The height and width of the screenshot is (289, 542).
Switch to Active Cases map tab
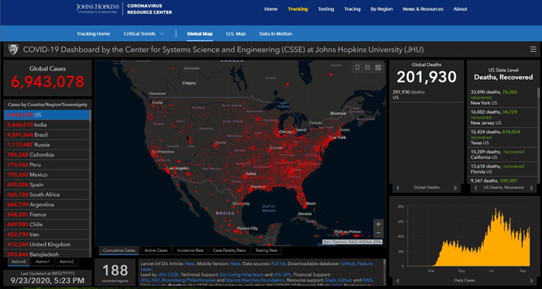[156, 250]
